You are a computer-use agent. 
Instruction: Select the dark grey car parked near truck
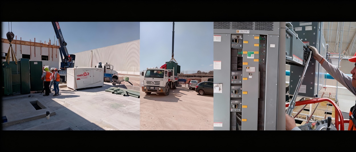204,88
